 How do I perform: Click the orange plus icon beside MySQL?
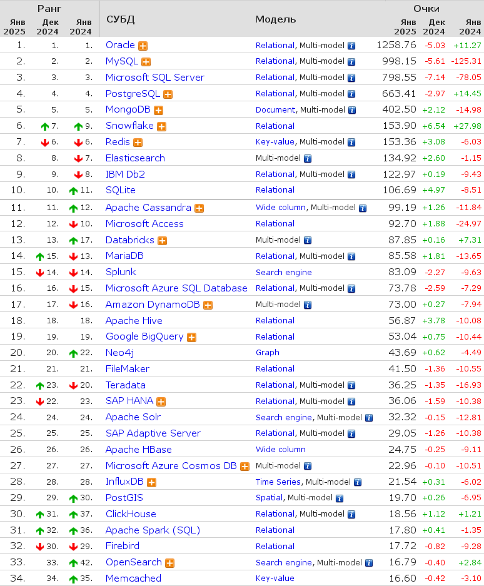click(x=146, y=62)
